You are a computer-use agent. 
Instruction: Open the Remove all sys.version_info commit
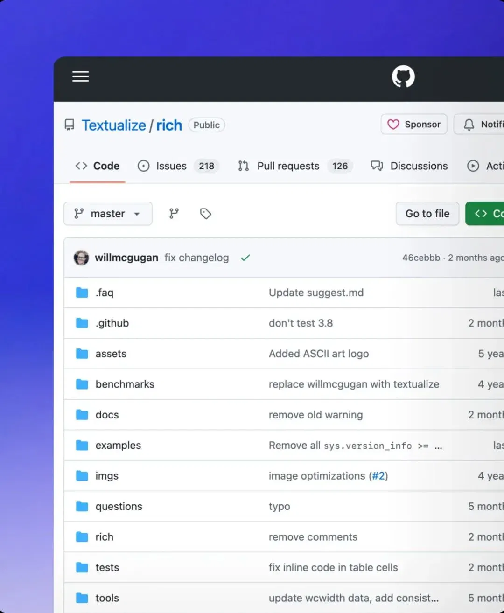[355, 446]
